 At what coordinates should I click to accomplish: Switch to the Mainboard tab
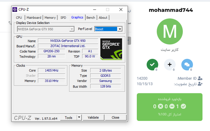34,18
